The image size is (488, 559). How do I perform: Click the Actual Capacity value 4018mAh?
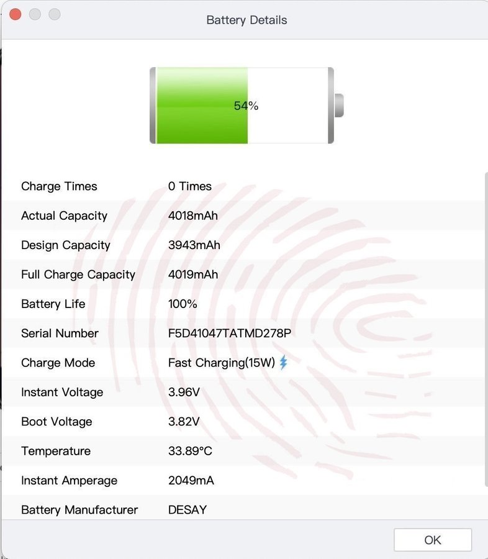(193, 216)
